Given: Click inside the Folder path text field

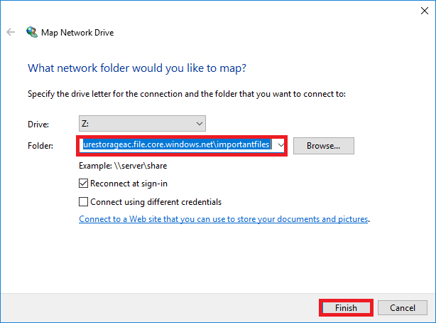Looking at the screenshot, I should tap(177, 145).
